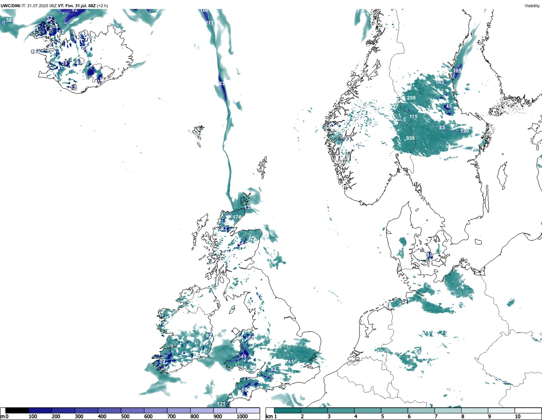Image resolution: width=542 pixels, height=420 pixels.
Task: Click the dark teal 1–2 km legend swatch
Action: (288, 410)
